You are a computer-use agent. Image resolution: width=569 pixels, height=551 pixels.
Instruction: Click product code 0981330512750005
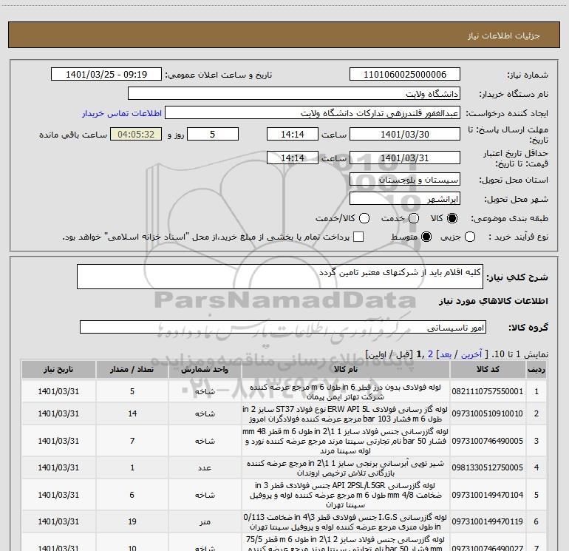coord(488,468)
